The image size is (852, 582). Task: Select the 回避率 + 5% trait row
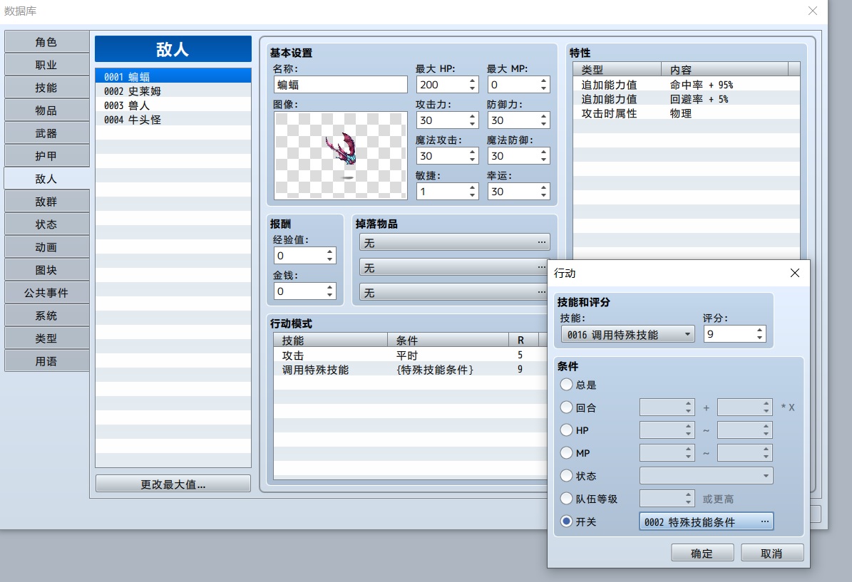(687, 99)
